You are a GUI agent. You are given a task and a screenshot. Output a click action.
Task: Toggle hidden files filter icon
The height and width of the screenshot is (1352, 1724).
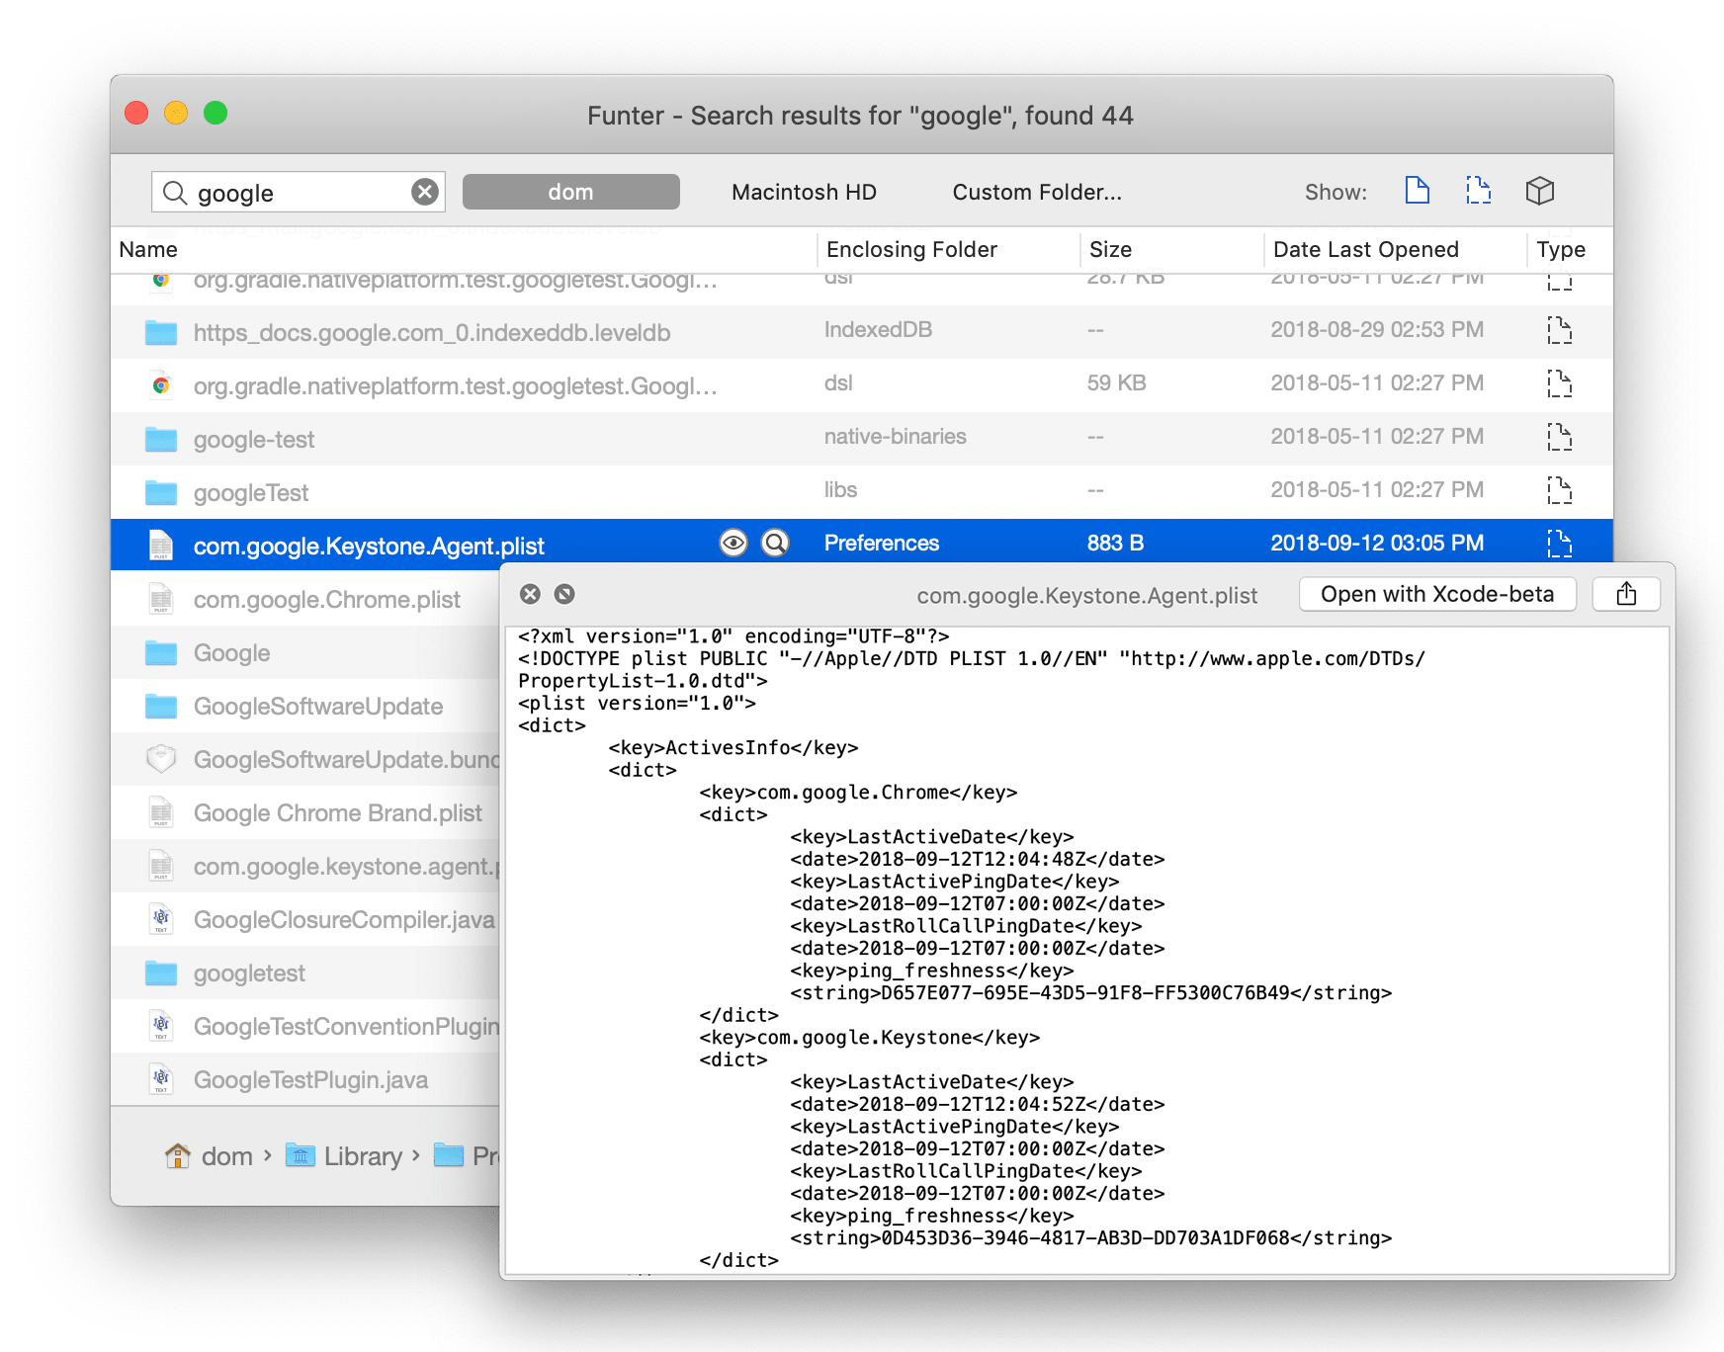[1478, 190]
